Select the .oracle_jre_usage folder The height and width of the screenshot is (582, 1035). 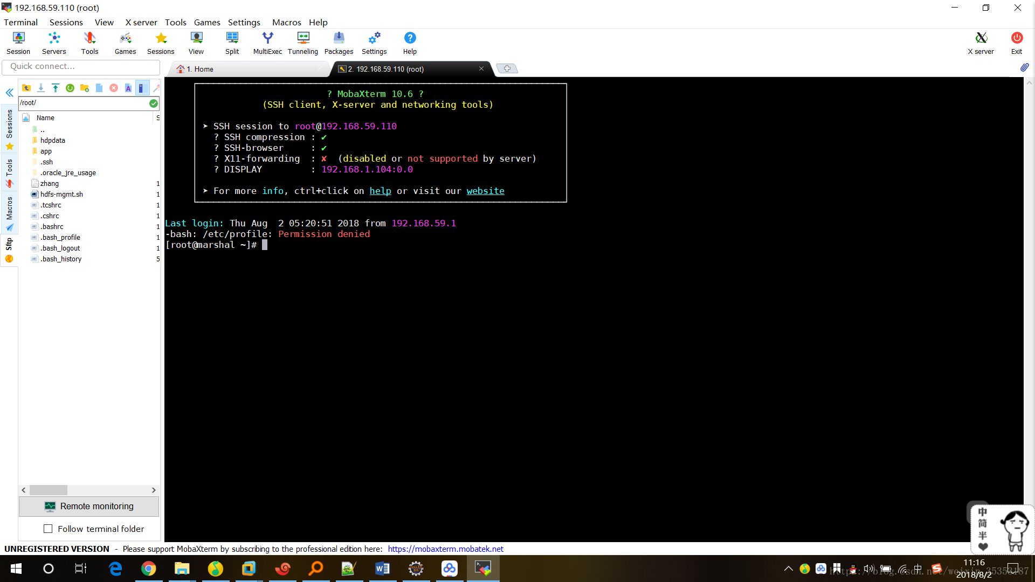(68, 172)
